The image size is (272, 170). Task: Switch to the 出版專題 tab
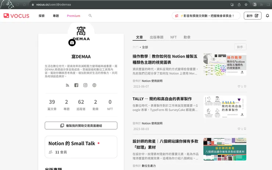157,37
